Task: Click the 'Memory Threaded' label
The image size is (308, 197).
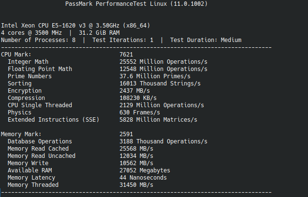Action: click(x=33, y=185)
